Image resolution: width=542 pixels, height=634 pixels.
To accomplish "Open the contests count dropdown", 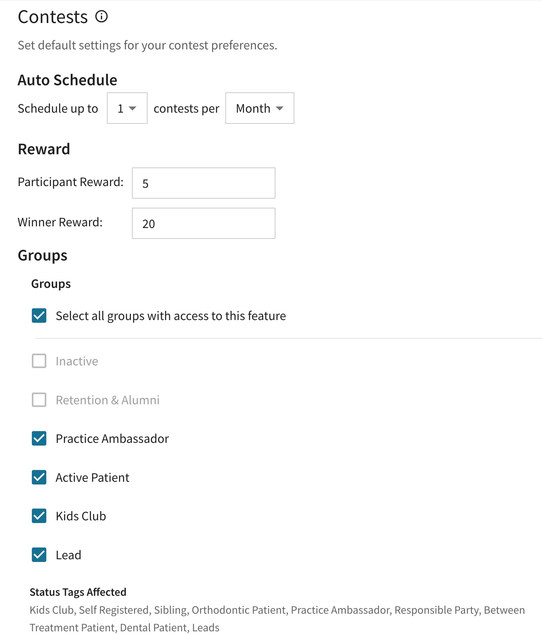I will 127,108.
